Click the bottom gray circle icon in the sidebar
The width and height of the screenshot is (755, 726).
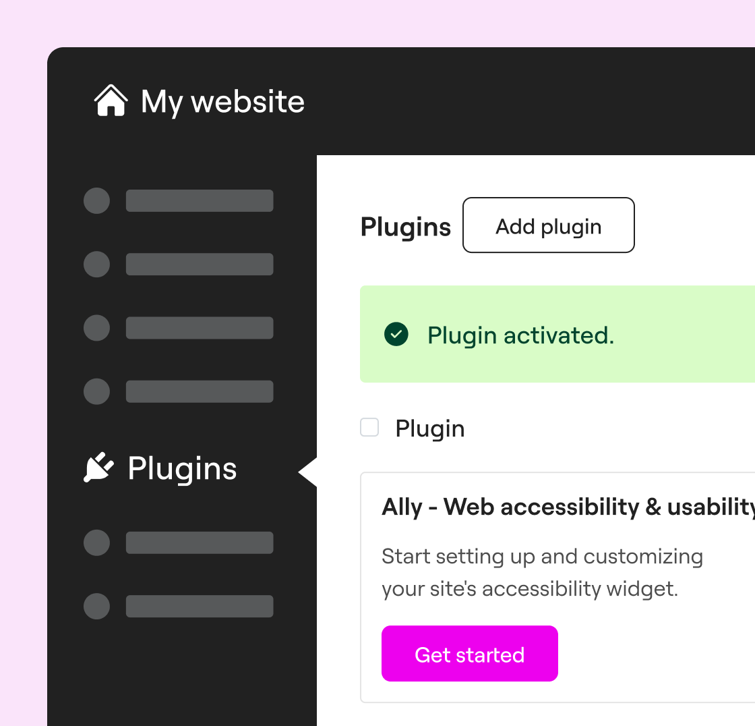pyautogui.click(x=96, y=606)
